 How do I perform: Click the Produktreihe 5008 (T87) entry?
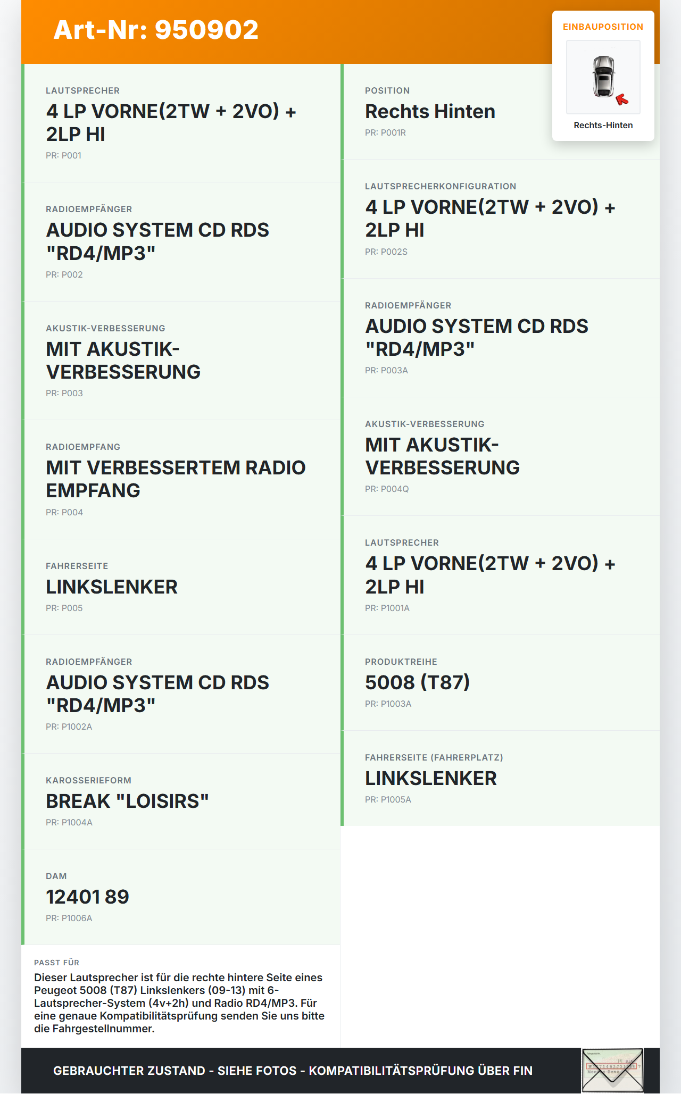pos(500,682)
